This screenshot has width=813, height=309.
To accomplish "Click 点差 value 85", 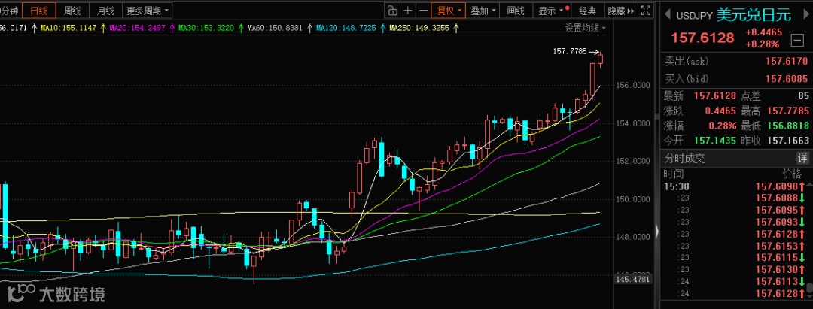I will [803, 95].
